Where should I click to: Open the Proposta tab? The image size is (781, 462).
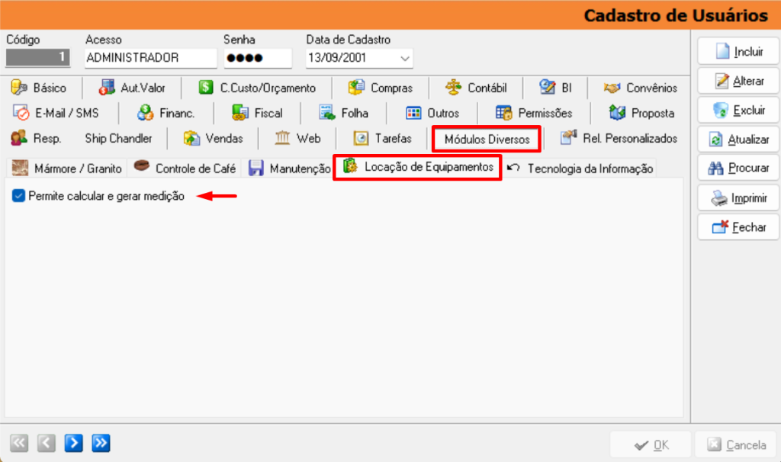641,113
